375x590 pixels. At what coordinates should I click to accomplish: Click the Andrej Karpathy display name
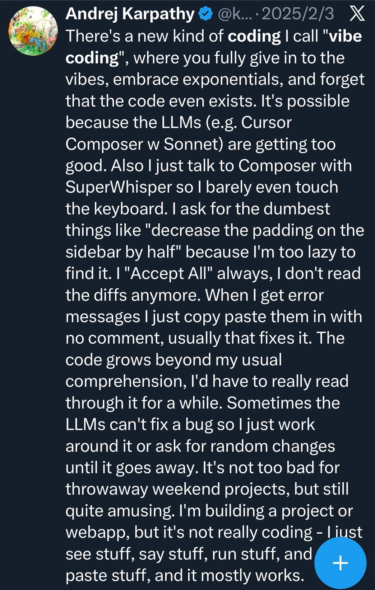[x=130, y=14]
